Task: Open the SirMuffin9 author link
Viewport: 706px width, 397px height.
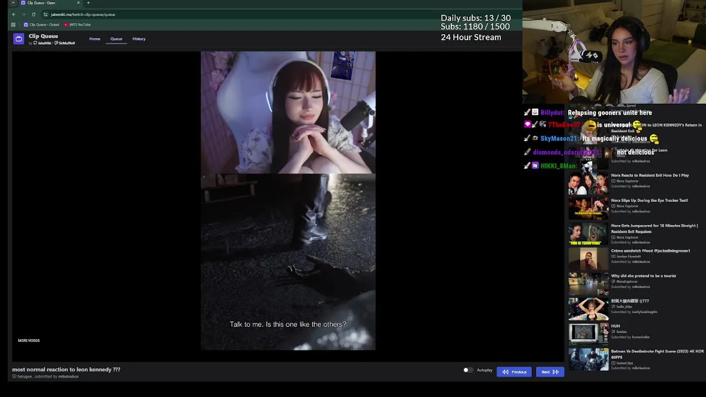Action: pos(65,43)
